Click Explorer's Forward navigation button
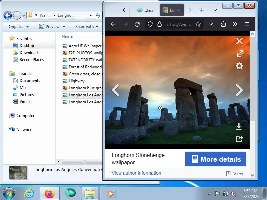This screenshot has width=267, height=200. [17, 16]
